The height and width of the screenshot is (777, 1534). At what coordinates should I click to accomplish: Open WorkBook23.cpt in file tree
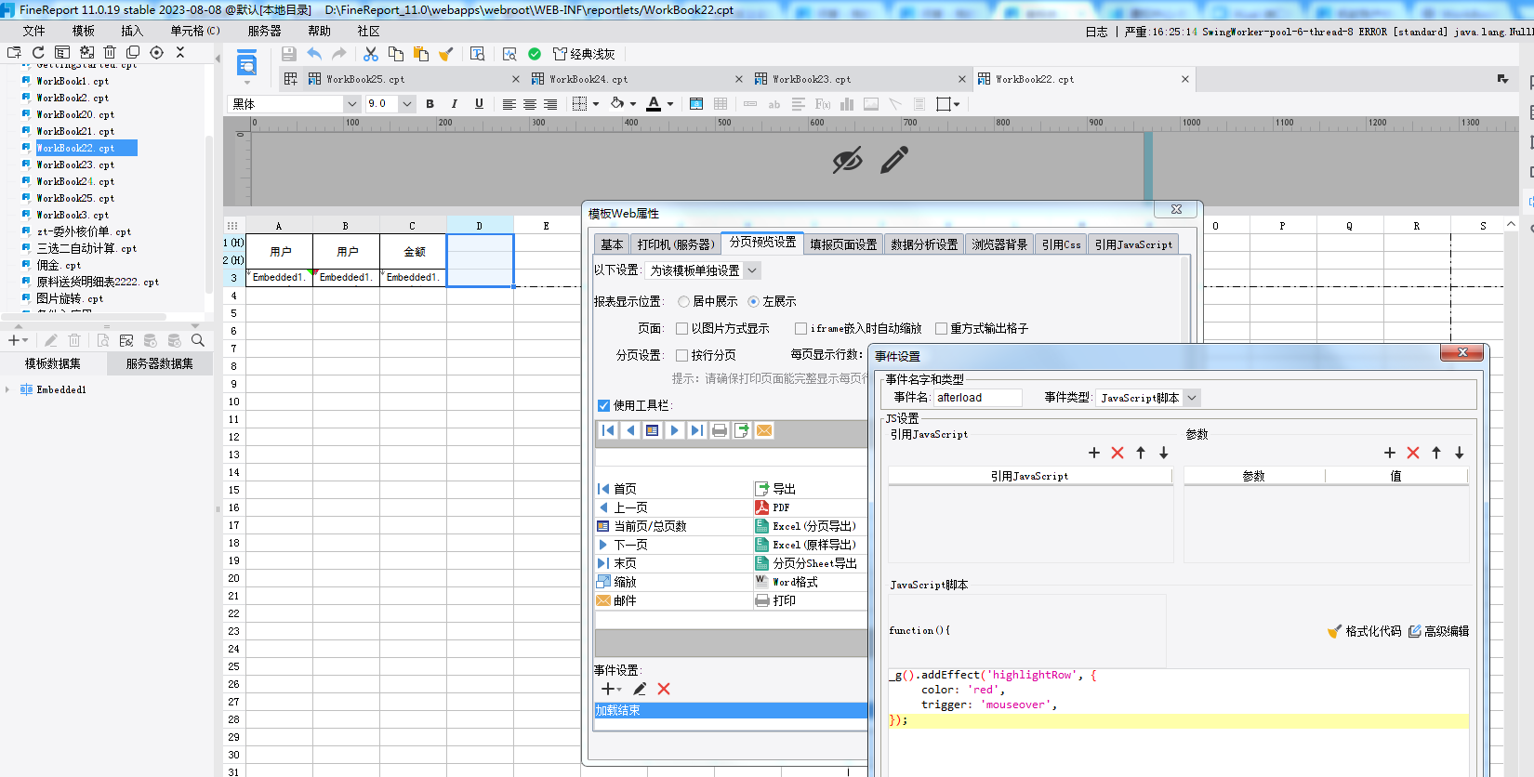74,165
